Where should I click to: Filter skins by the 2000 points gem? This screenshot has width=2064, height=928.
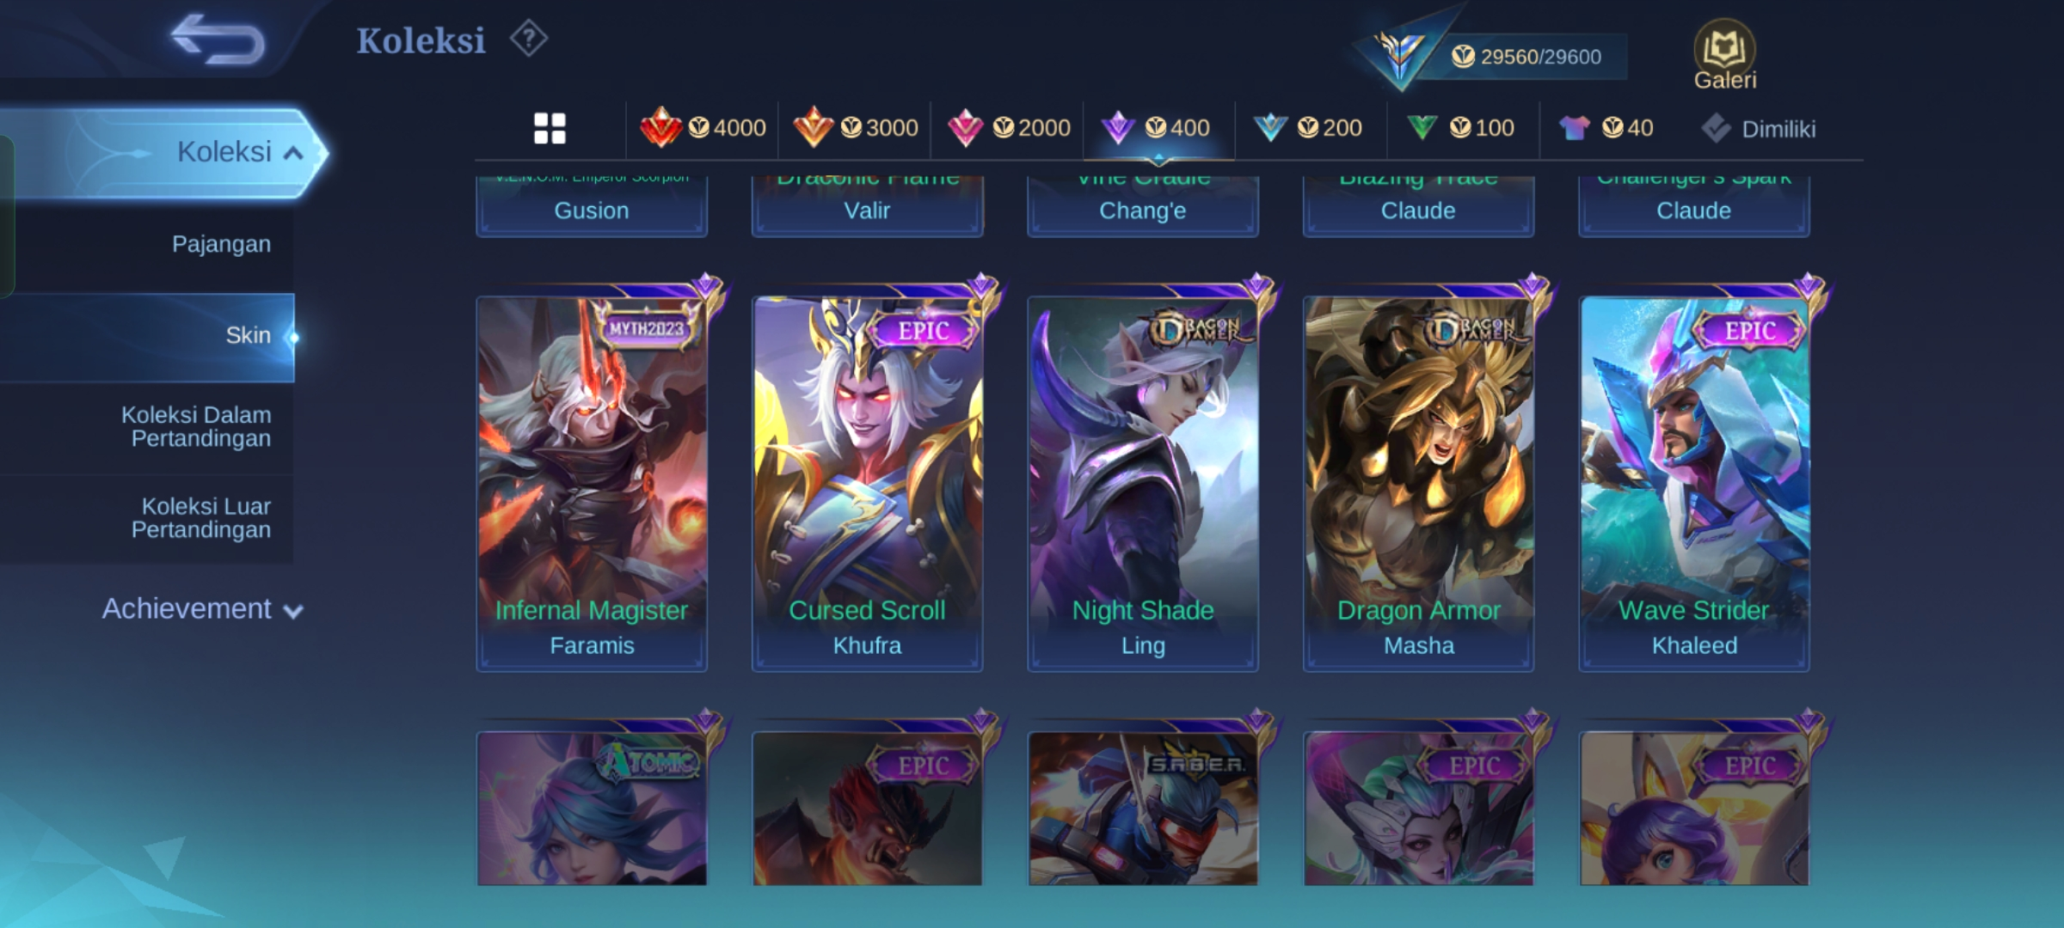click(1008, 128)
